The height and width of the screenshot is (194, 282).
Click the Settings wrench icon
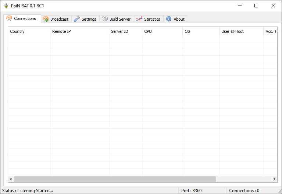(x=77, y=19)
